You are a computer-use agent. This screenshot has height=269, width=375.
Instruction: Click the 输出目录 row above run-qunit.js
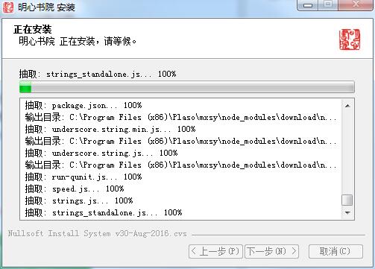pyautogui.click(x=180, y=165)
